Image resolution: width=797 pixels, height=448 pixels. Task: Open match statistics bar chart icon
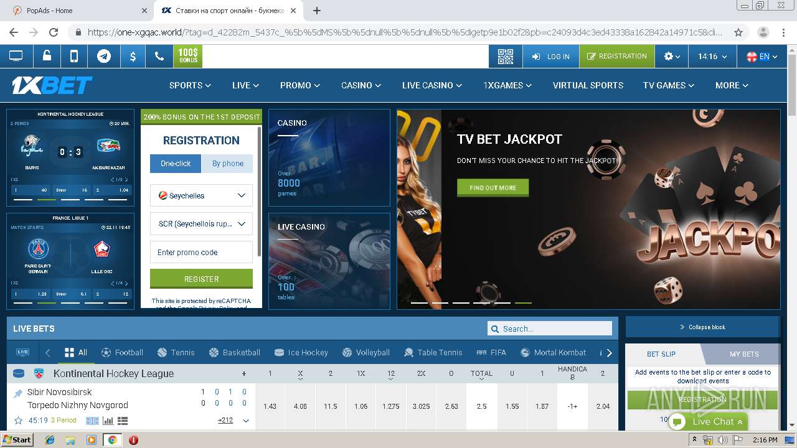click(x=107, y=421)
